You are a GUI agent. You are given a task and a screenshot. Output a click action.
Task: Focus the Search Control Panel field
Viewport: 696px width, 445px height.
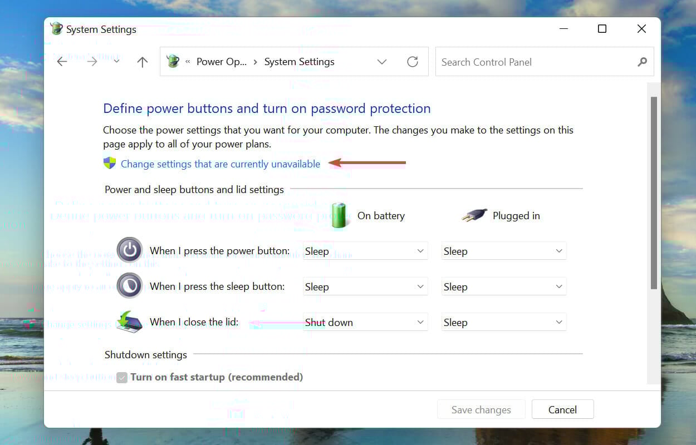coord(545,62)
